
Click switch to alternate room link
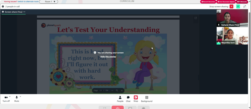click(x=28, y=2)
